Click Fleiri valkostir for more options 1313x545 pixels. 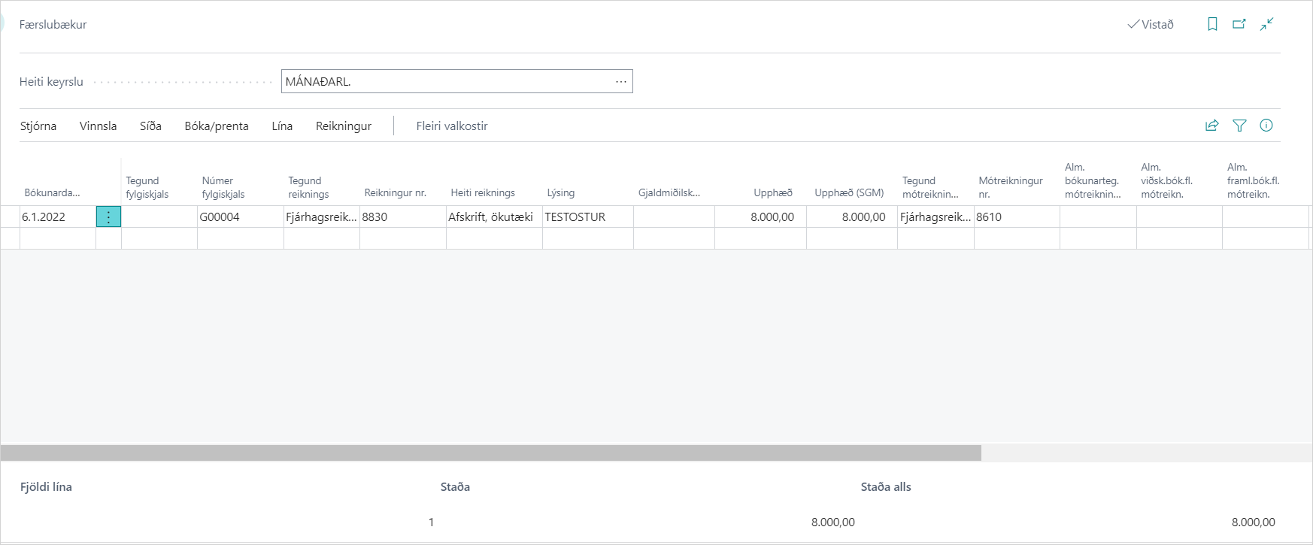452,126
